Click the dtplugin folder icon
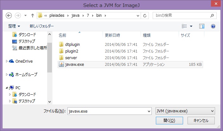The width and height of the screenshot is (223, 131). [61, 44]
